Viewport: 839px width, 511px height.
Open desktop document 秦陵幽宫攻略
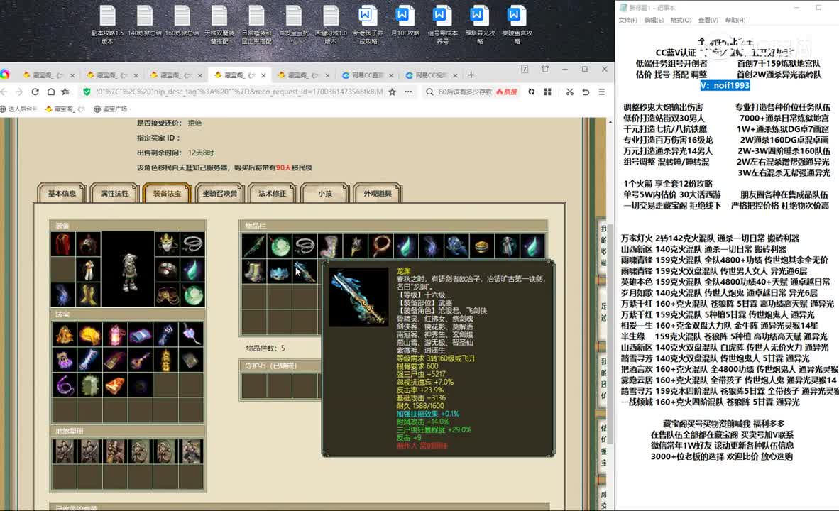coord(517,25)
